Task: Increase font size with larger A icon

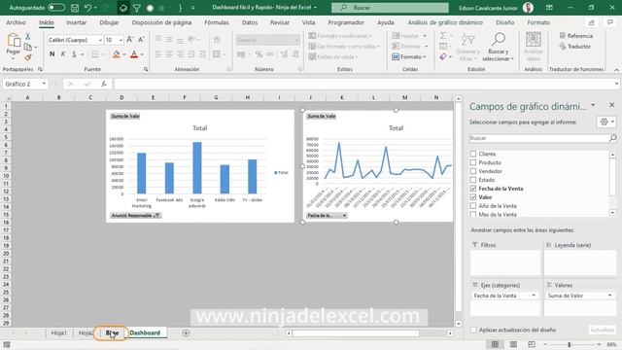Action: [x=129, y=40]
